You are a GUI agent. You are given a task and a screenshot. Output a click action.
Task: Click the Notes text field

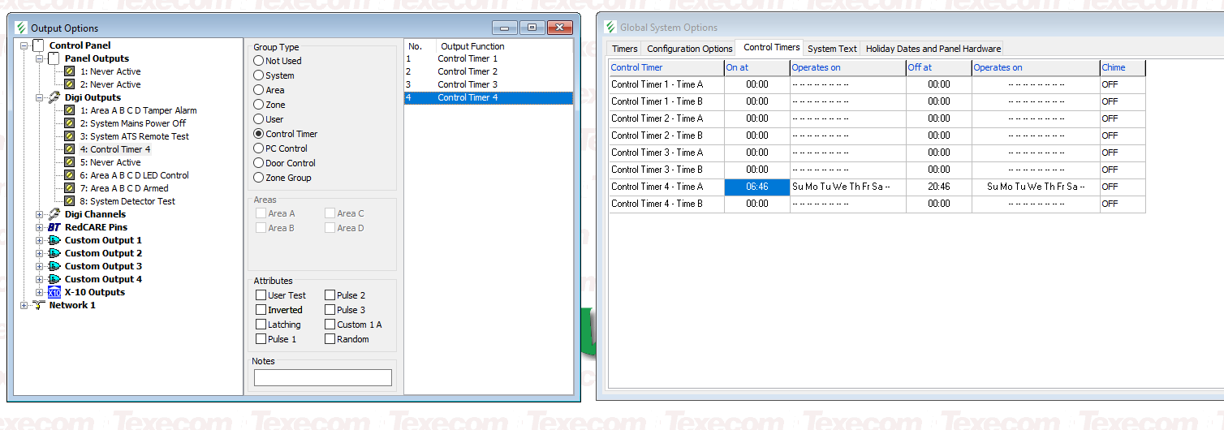322,377
